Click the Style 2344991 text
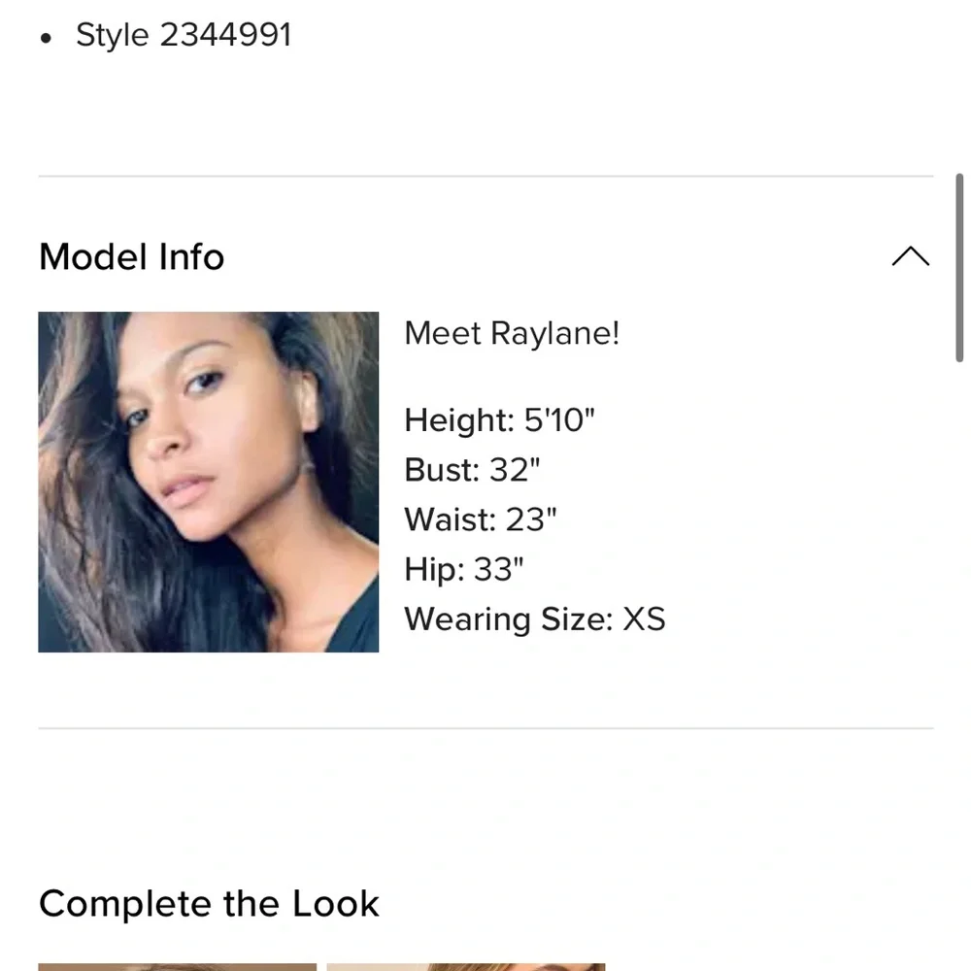Image resolution: width=971 pixels, height=971 pixels. click(184, 35)
